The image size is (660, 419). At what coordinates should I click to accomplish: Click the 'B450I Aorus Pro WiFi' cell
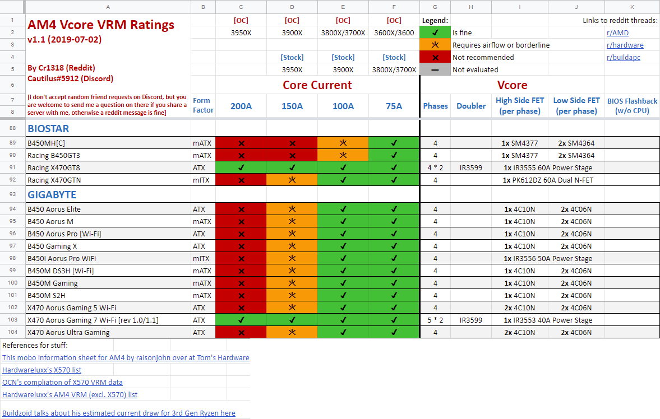pos(108,258)
